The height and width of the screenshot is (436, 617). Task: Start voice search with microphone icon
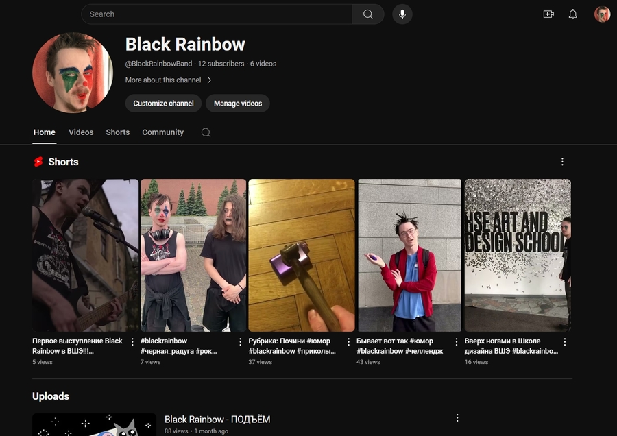(x=402, y=14)
